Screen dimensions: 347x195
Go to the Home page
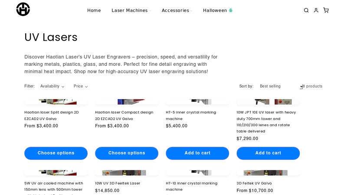(94, 10)
